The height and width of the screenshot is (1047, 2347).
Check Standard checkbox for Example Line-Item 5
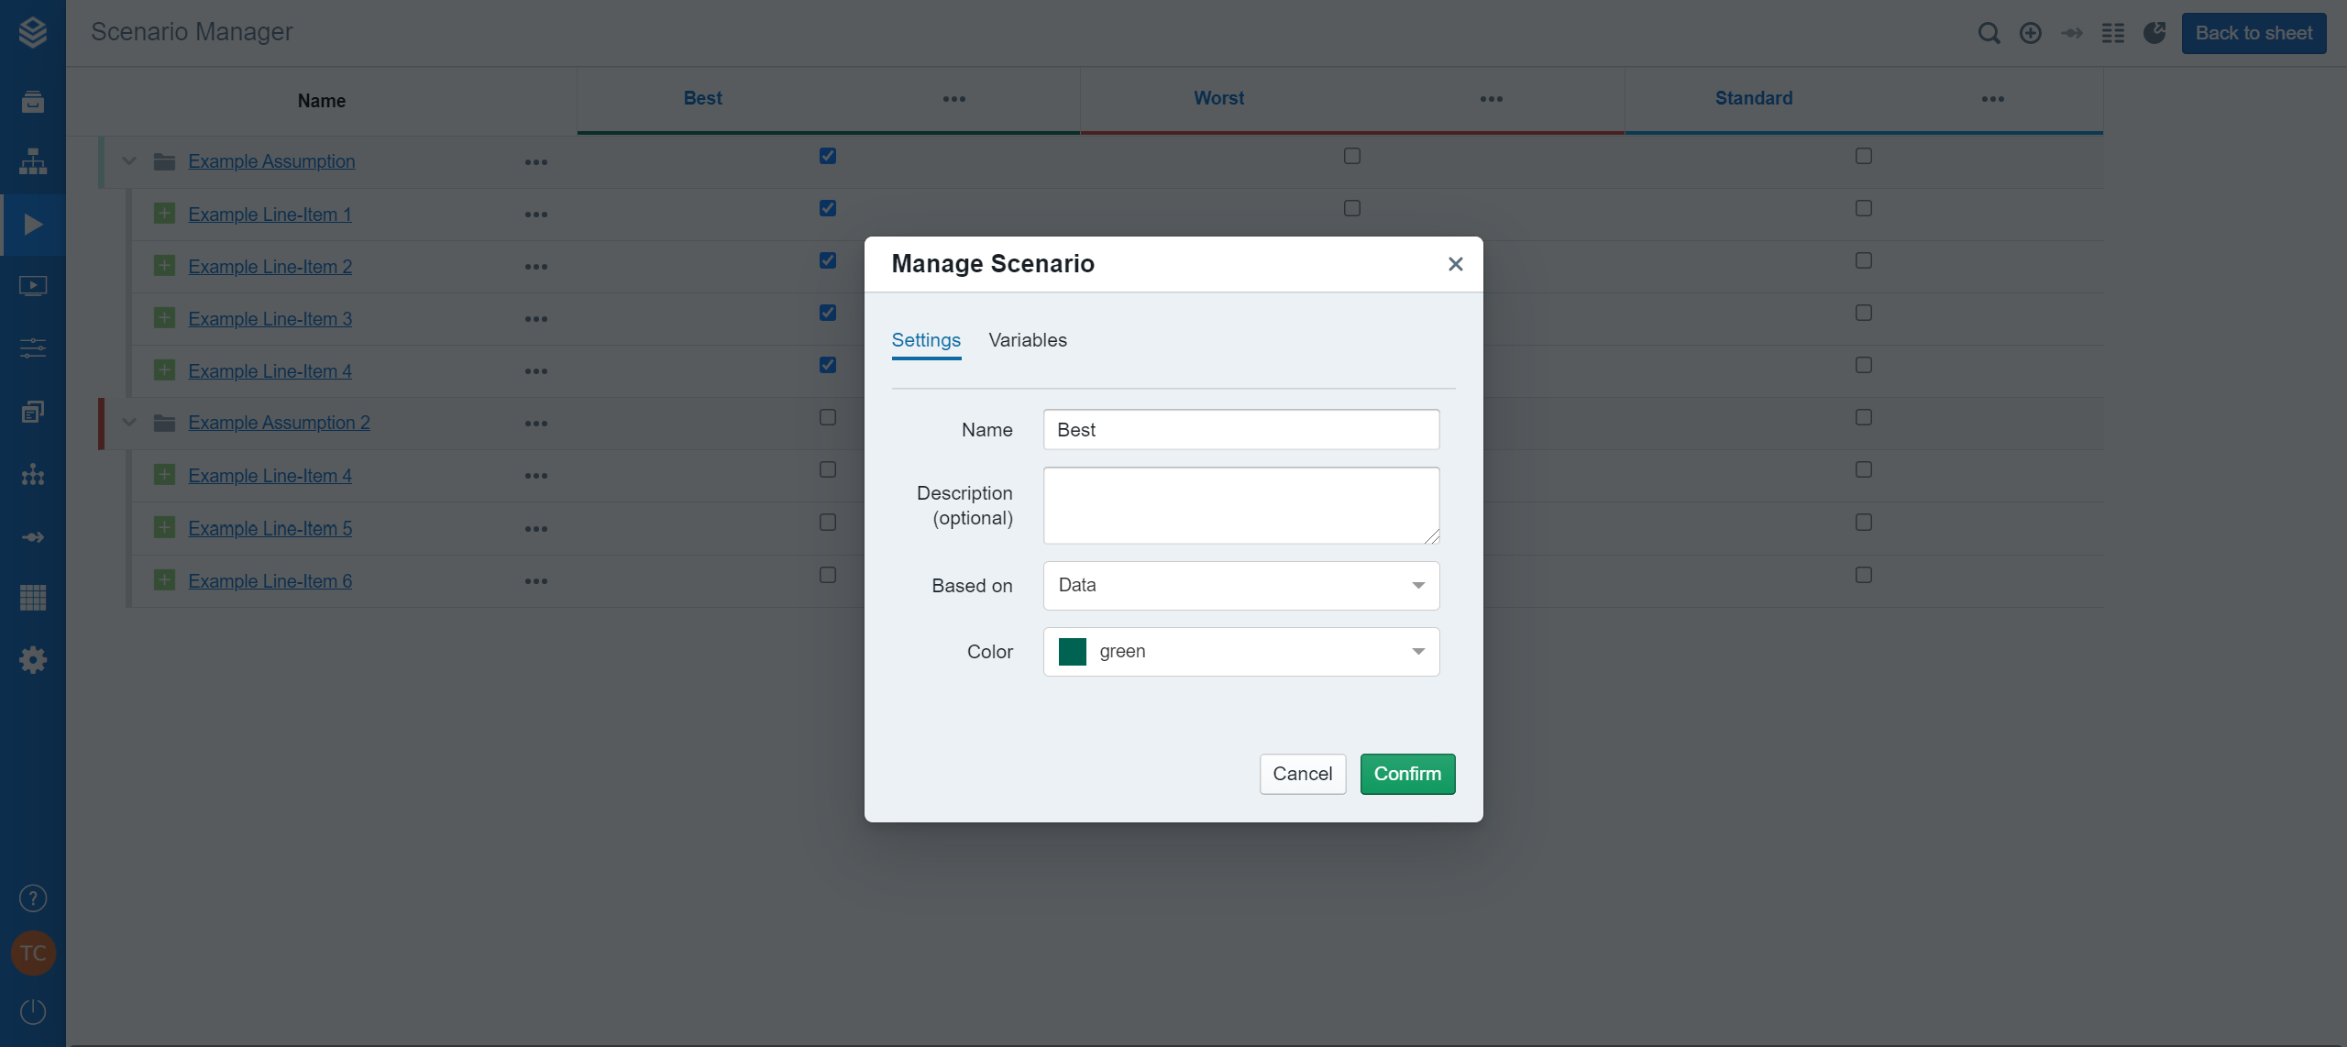[x=1864, y=523]
